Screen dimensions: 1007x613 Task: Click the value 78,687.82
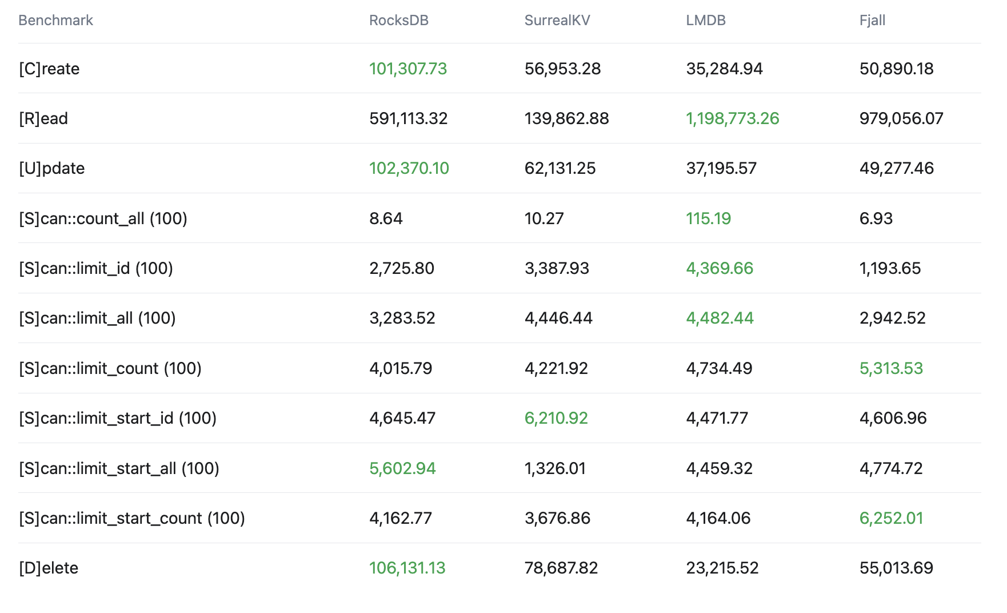[x=561, y=568]
